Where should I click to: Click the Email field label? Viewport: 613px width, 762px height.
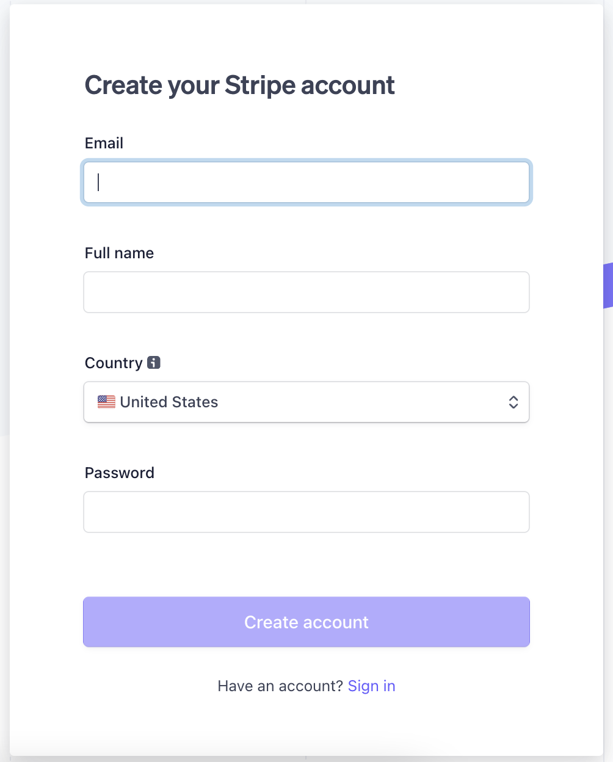click(104, 143)
